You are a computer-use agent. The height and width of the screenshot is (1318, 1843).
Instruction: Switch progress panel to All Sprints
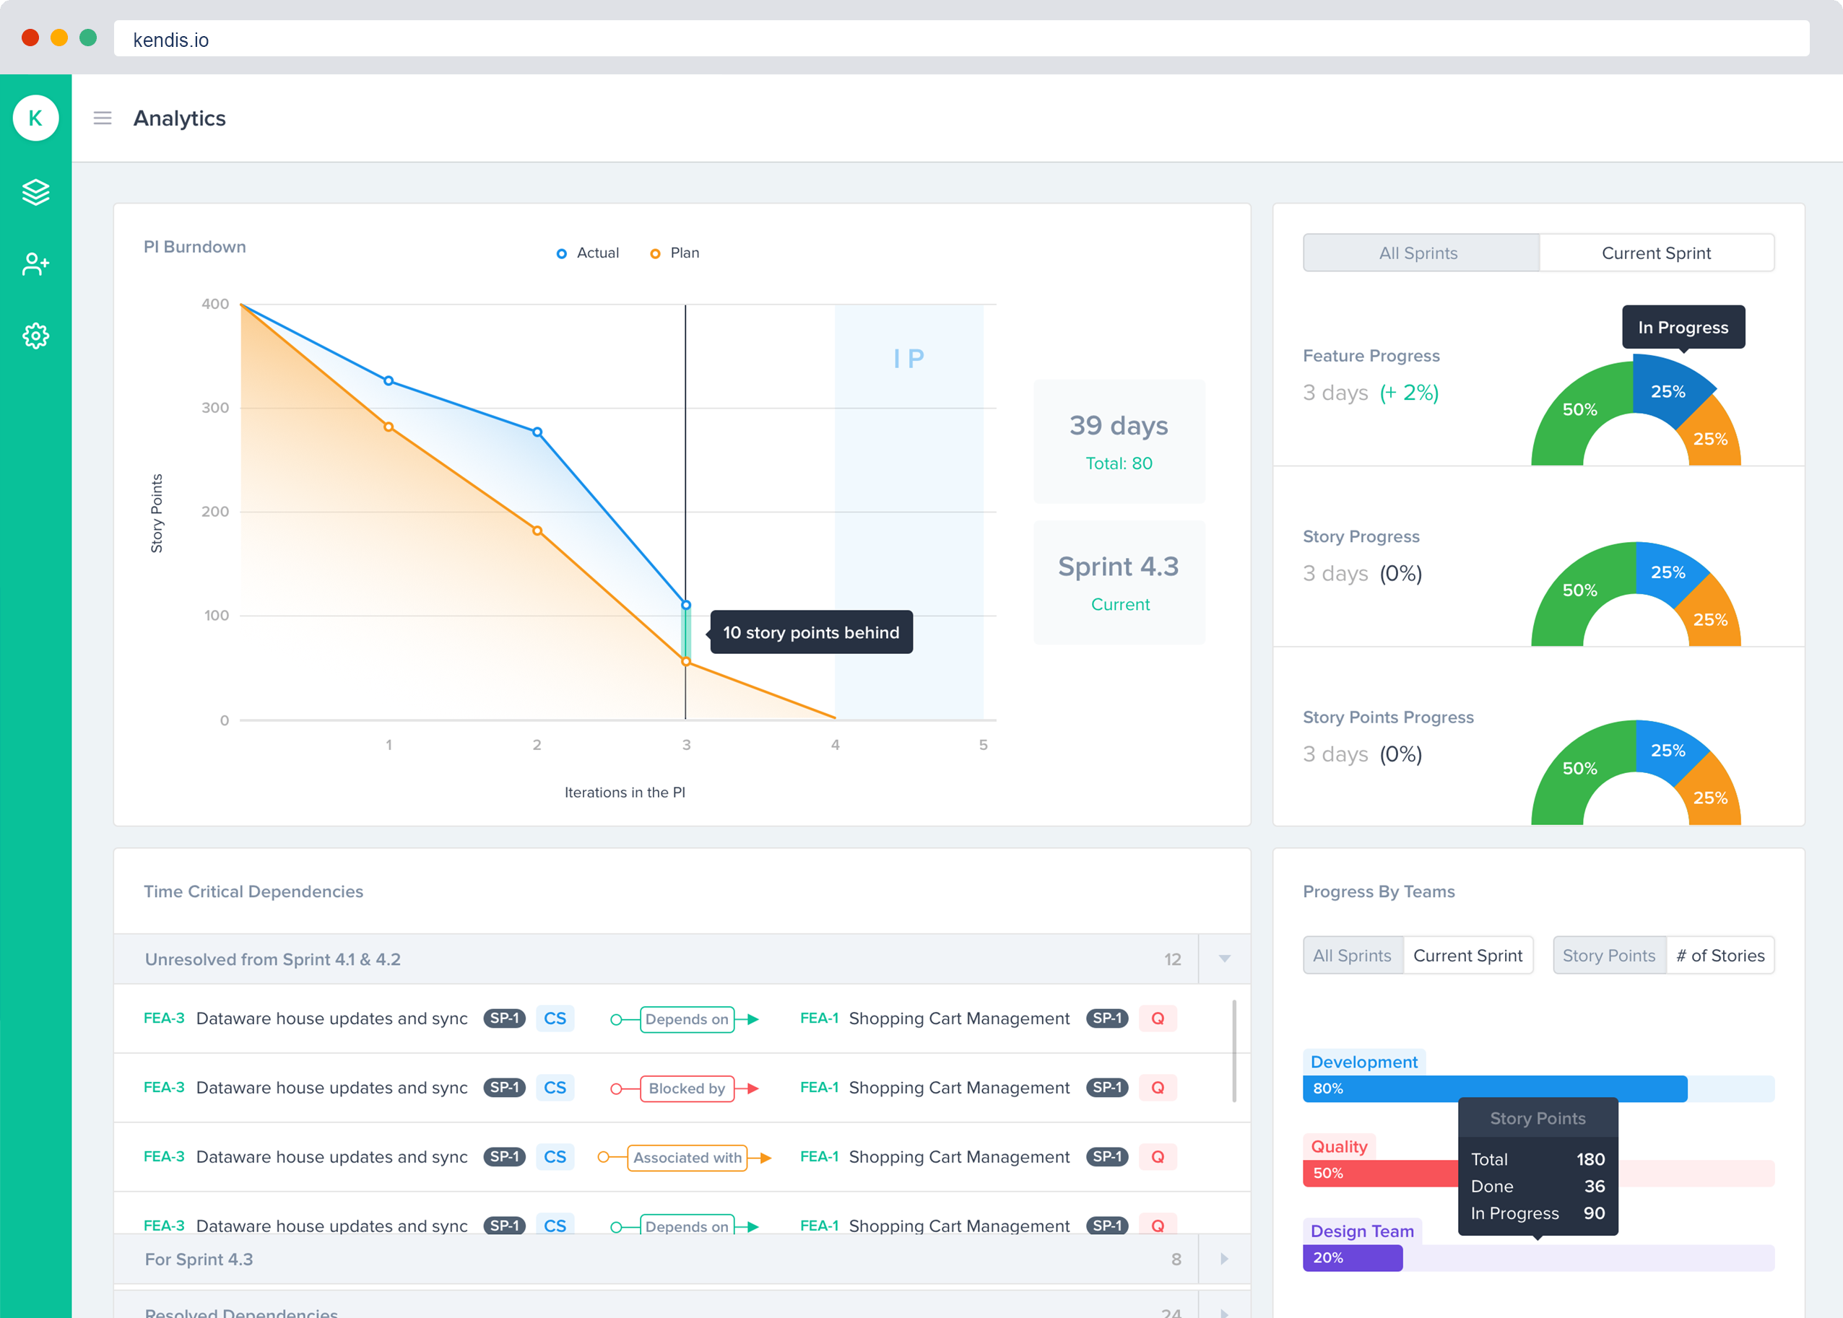click(1420, 253)
